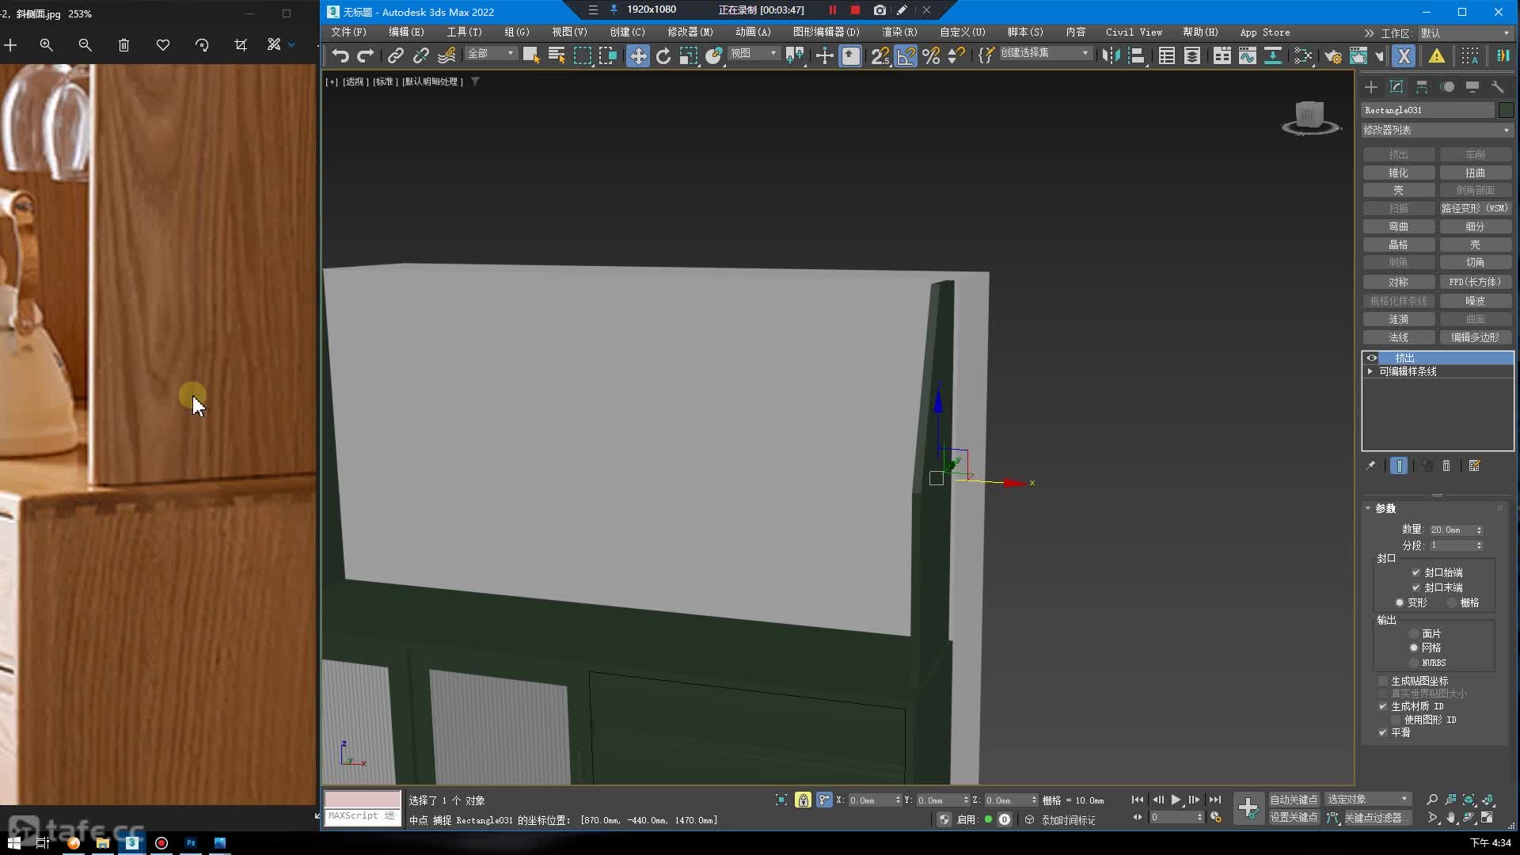
Task: Switch to the Hierarchy command panel tab
Action: click(x=1422, y=87)
